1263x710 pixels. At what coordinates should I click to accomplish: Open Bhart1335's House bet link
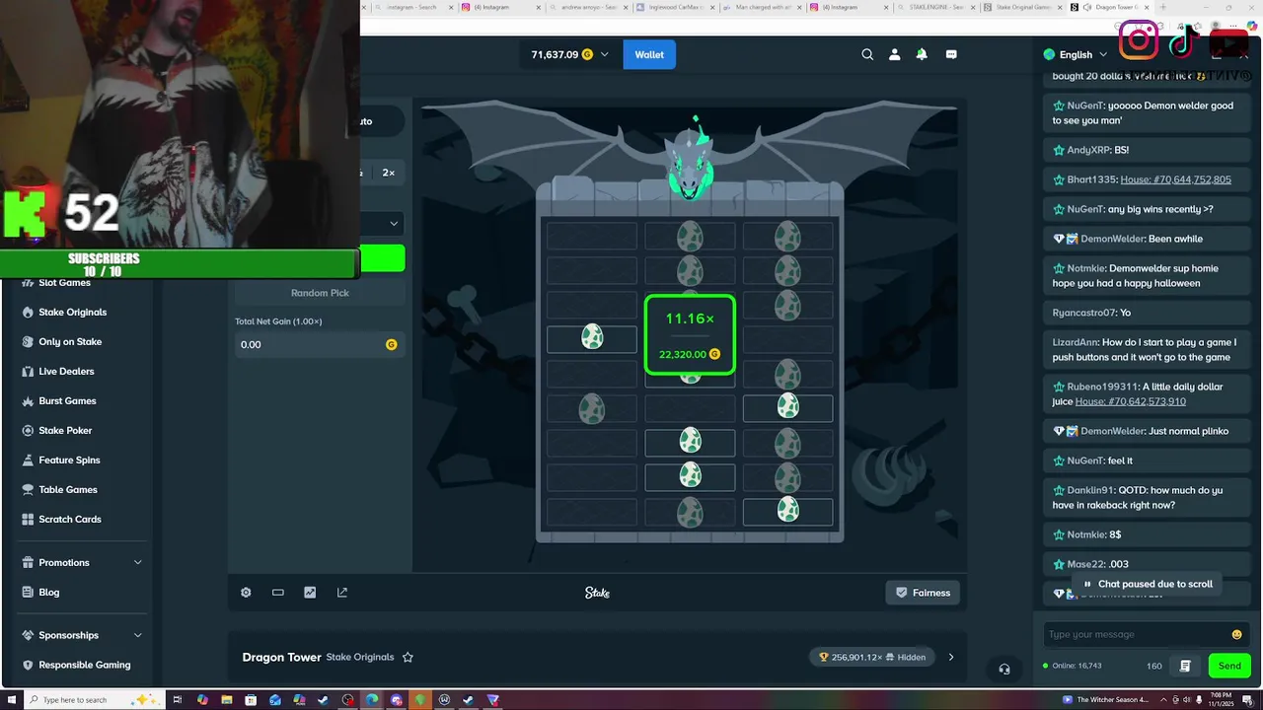[1176, 179]
